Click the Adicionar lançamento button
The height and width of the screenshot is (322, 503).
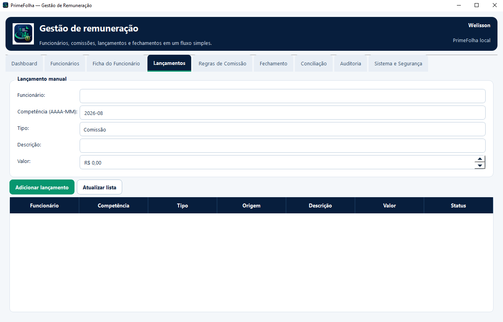point(42,187)
